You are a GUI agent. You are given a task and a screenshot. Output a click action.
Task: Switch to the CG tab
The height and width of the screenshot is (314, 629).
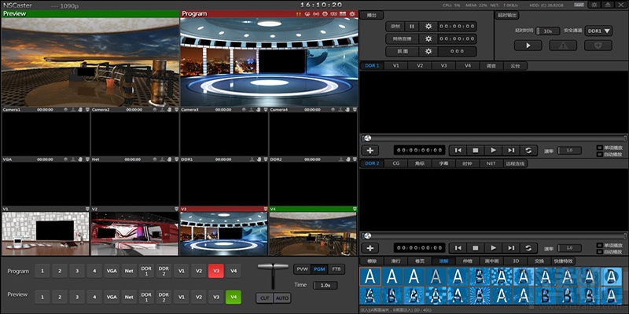click(x=396, y=163)
